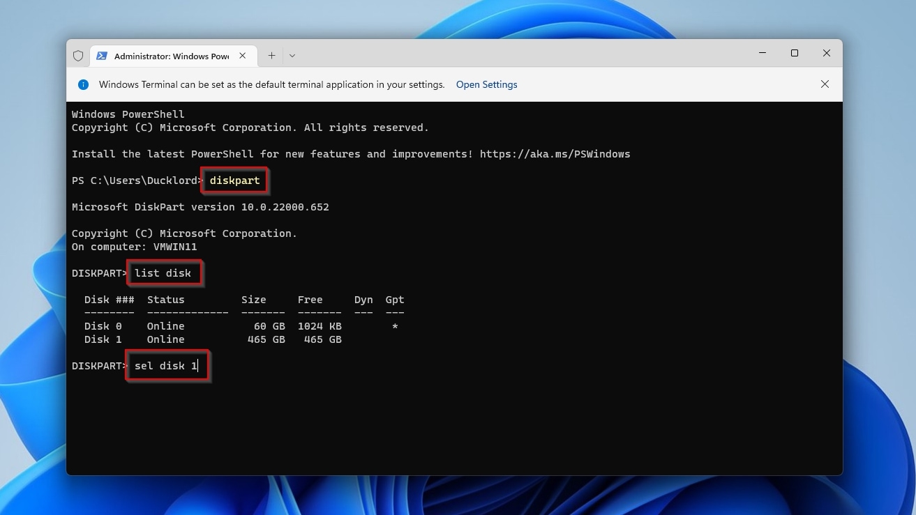This screenshot has height=515, width=916.
Task: Click the PowerShell icon on the tab
Action: (102, 56)
